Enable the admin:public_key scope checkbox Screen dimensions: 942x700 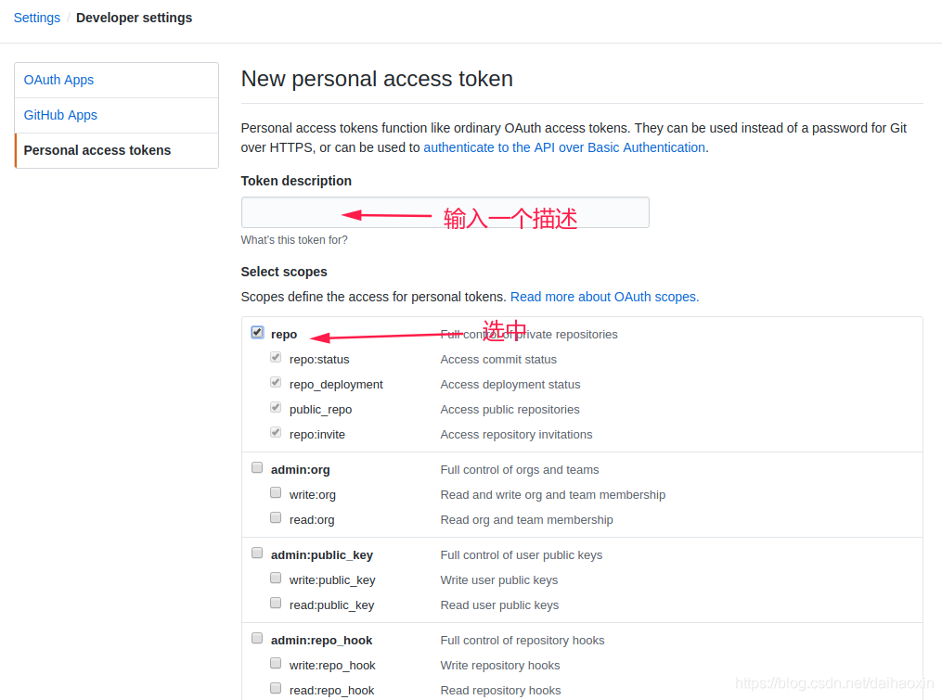(x=257, y=554)
